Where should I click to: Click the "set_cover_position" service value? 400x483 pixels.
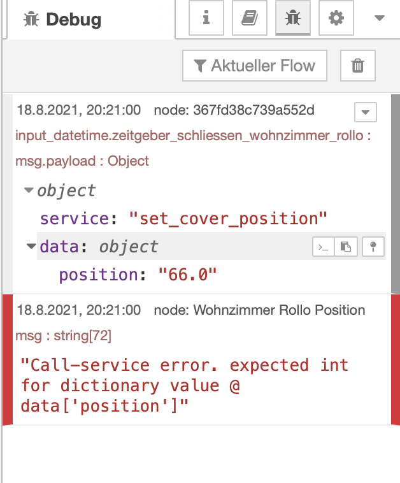coord(228,219)
